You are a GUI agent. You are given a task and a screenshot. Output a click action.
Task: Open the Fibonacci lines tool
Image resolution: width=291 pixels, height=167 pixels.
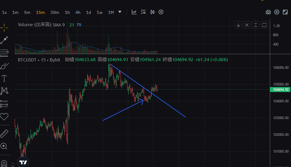pos(4,53)
